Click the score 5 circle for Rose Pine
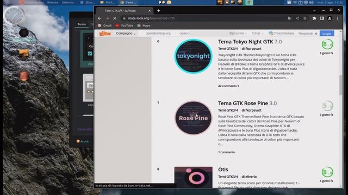This screenshot has height=195, width=348. coord(327,106)
